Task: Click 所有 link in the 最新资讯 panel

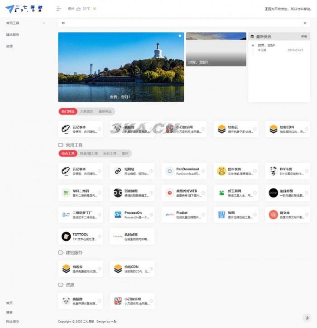Action: pos(304,36)
